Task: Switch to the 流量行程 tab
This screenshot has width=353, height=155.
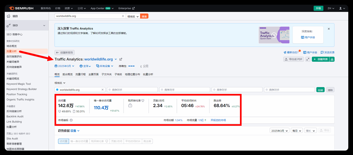Action: pos(80,74)
